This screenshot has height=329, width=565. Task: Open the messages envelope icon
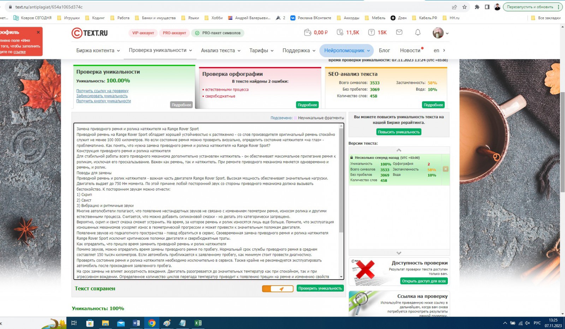click(399, 32)
